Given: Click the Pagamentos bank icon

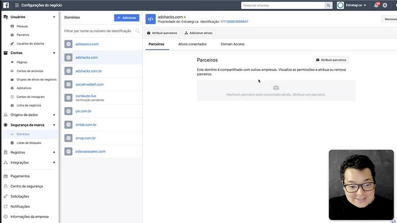Looking at the screenshot, I should [6, 176].
